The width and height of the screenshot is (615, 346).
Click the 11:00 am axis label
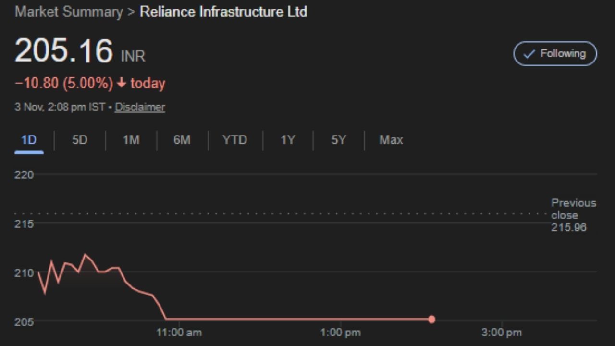pyautogui.click(x=179, y=332)
